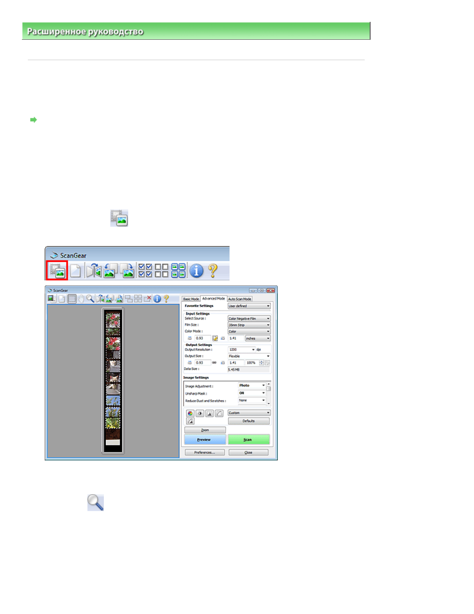Click the input height field showing 1.41
Image resolution: width=474 pixels, height=614 pixels.
coord(236,338)
